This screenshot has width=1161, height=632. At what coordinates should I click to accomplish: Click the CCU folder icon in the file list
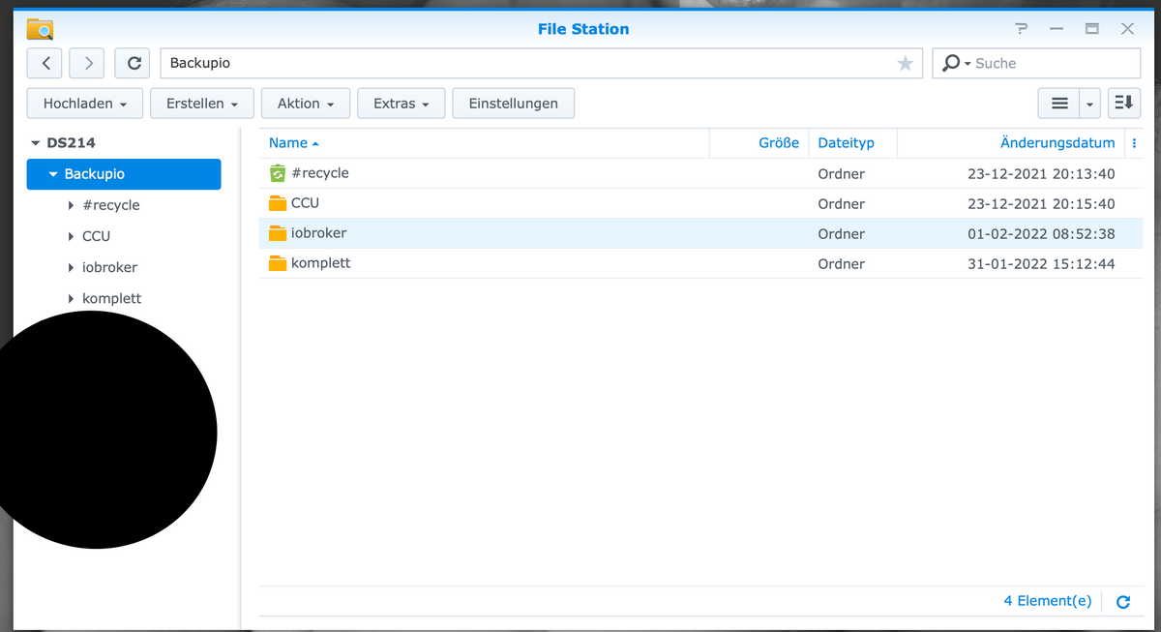coord(278,203)
